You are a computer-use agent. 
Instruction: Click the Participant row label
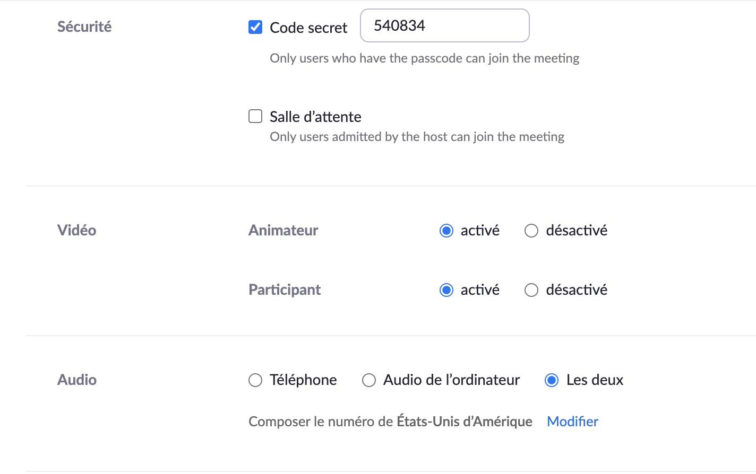[285, 289]
